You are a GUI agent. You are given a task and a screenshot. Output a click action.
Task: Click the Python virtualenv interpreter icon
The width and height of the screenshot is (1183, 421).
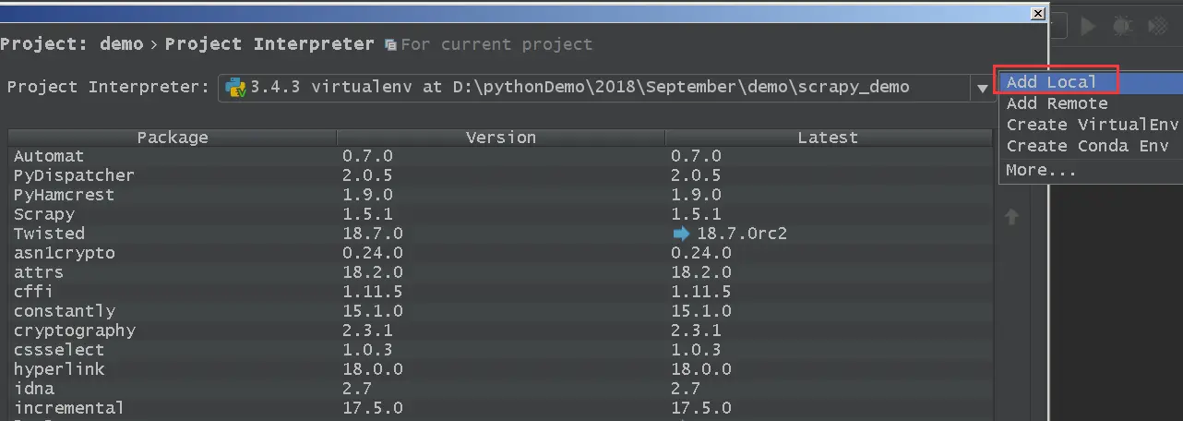click(235, 88)
